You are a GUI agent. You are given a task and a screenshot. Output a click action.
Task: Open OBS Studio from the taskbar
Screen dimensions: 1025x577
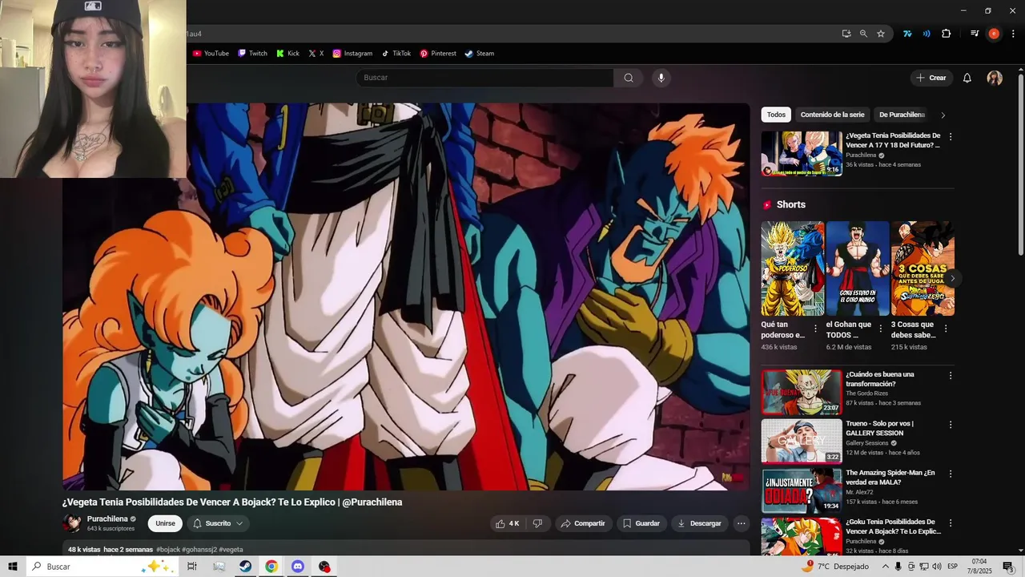pyautogui.click(x=324, y=567)
